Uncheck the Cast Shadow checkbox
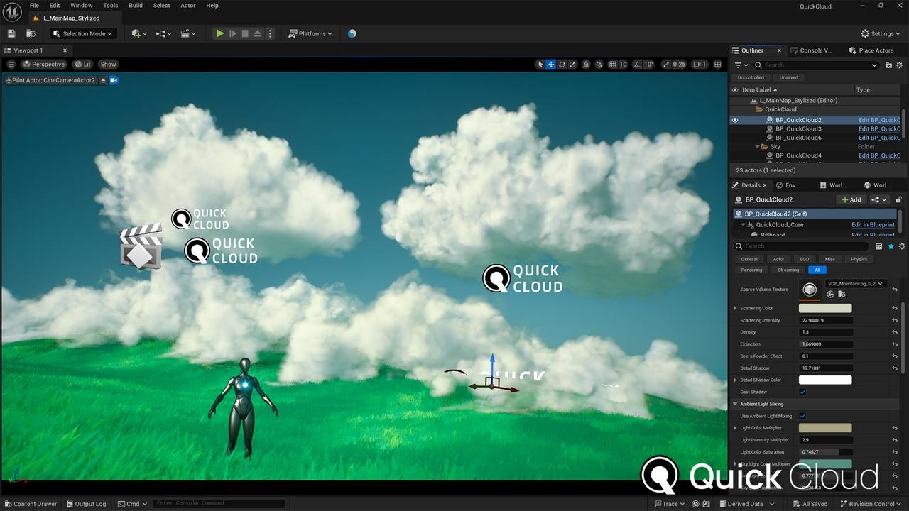The image size is (909, 511). click(802, 392)
